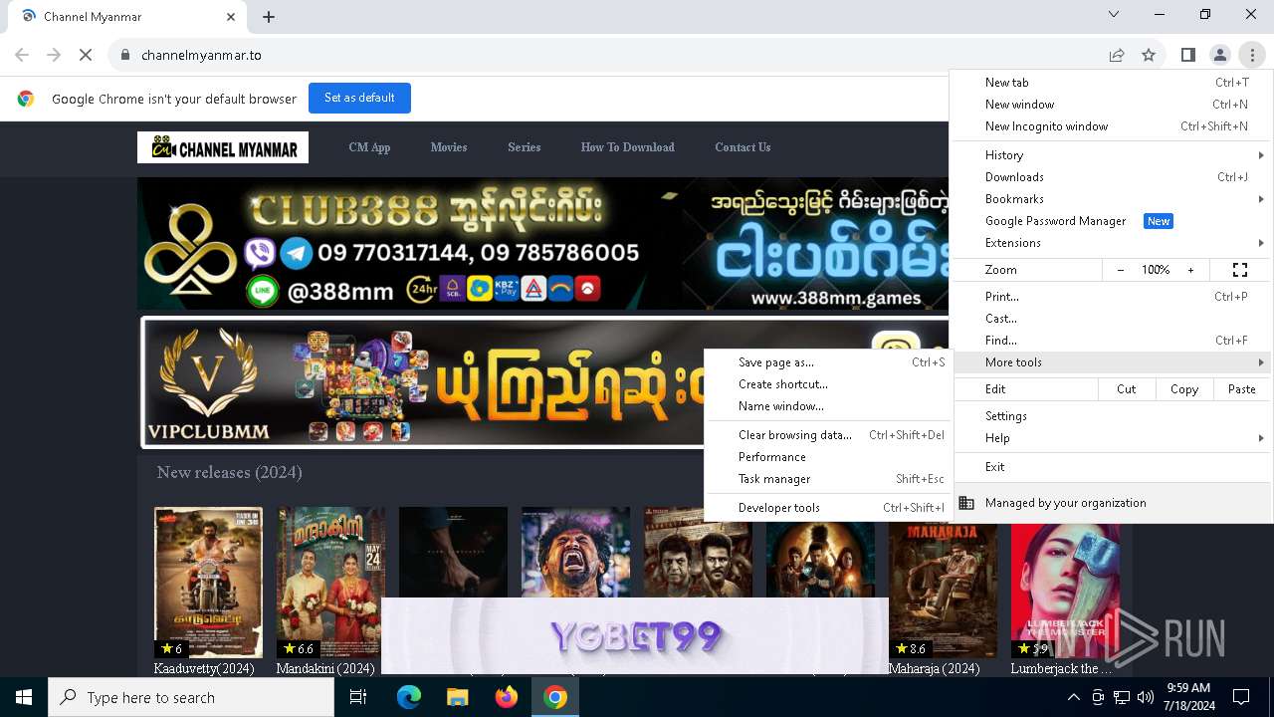The width and height of the screenshot is (1274, 717).
Task: Go forward with the arrow button
Action: click(x=54, y=55)
